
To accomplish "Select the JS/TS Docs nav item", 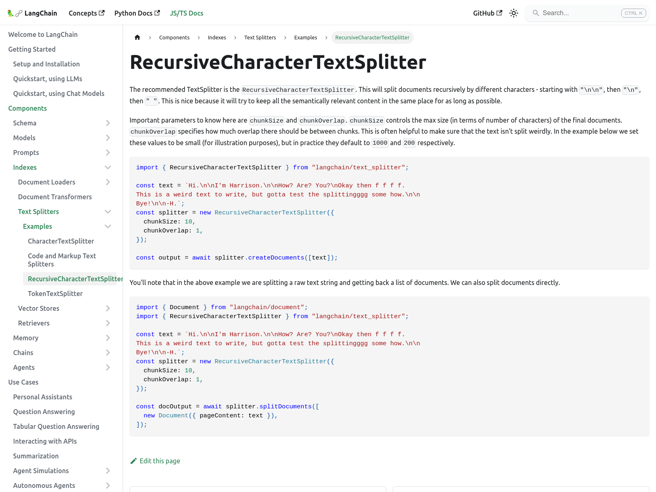I will tap(187, 13).
